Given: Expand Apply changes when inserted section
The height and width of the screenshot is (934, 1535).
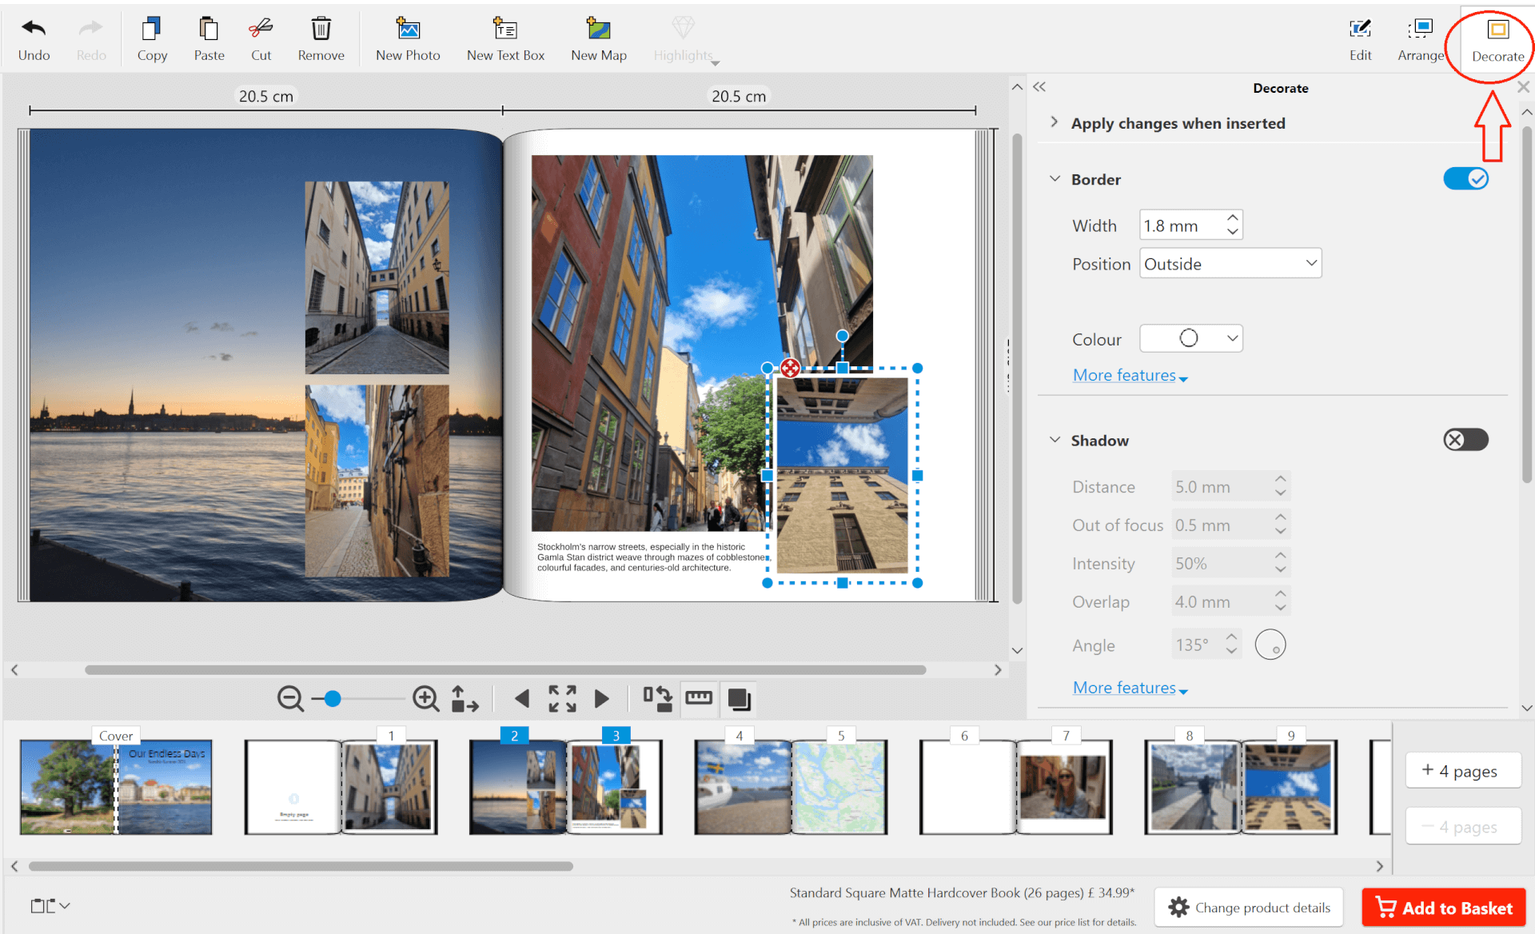Looking at the screenshot, I should pos(1178,123).
